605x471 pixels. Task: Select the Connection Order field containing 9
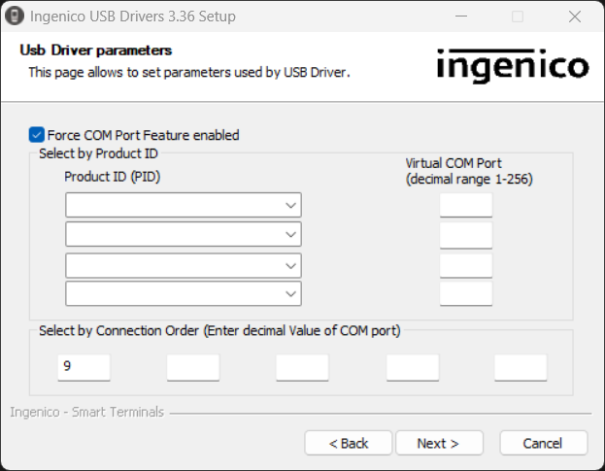click(84, 367)
